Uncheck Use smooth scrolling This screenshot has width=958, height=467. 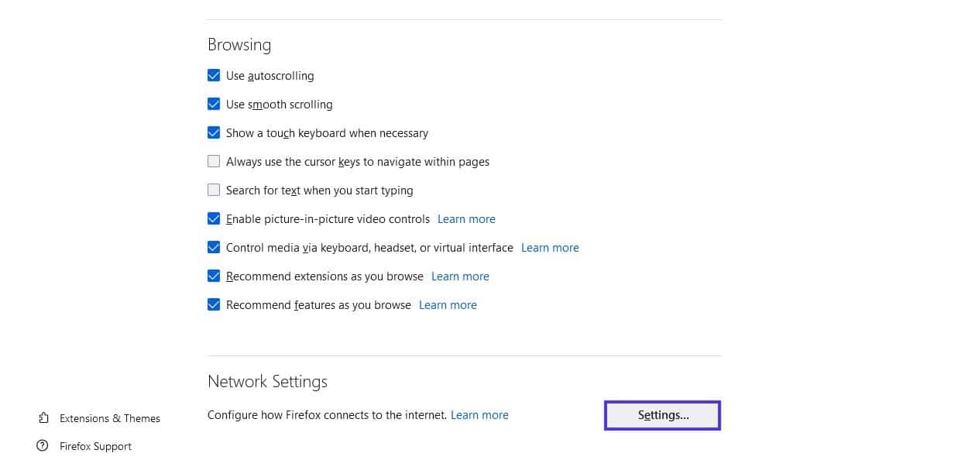(214, 104)
